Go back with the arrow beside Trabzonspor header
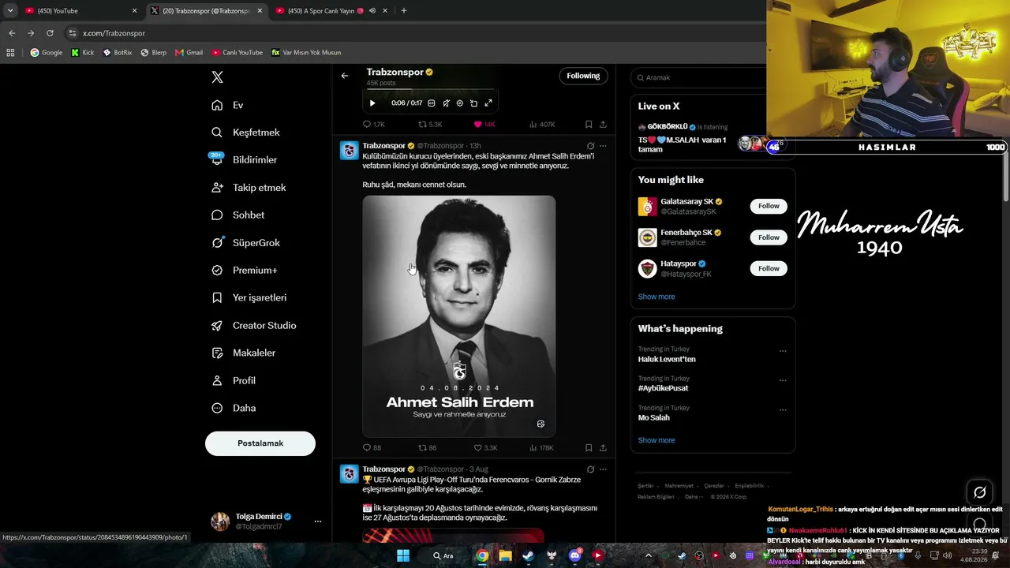The width and height of the screenshot is (1010, 568). pyautogui.click(x=345, y=76)
